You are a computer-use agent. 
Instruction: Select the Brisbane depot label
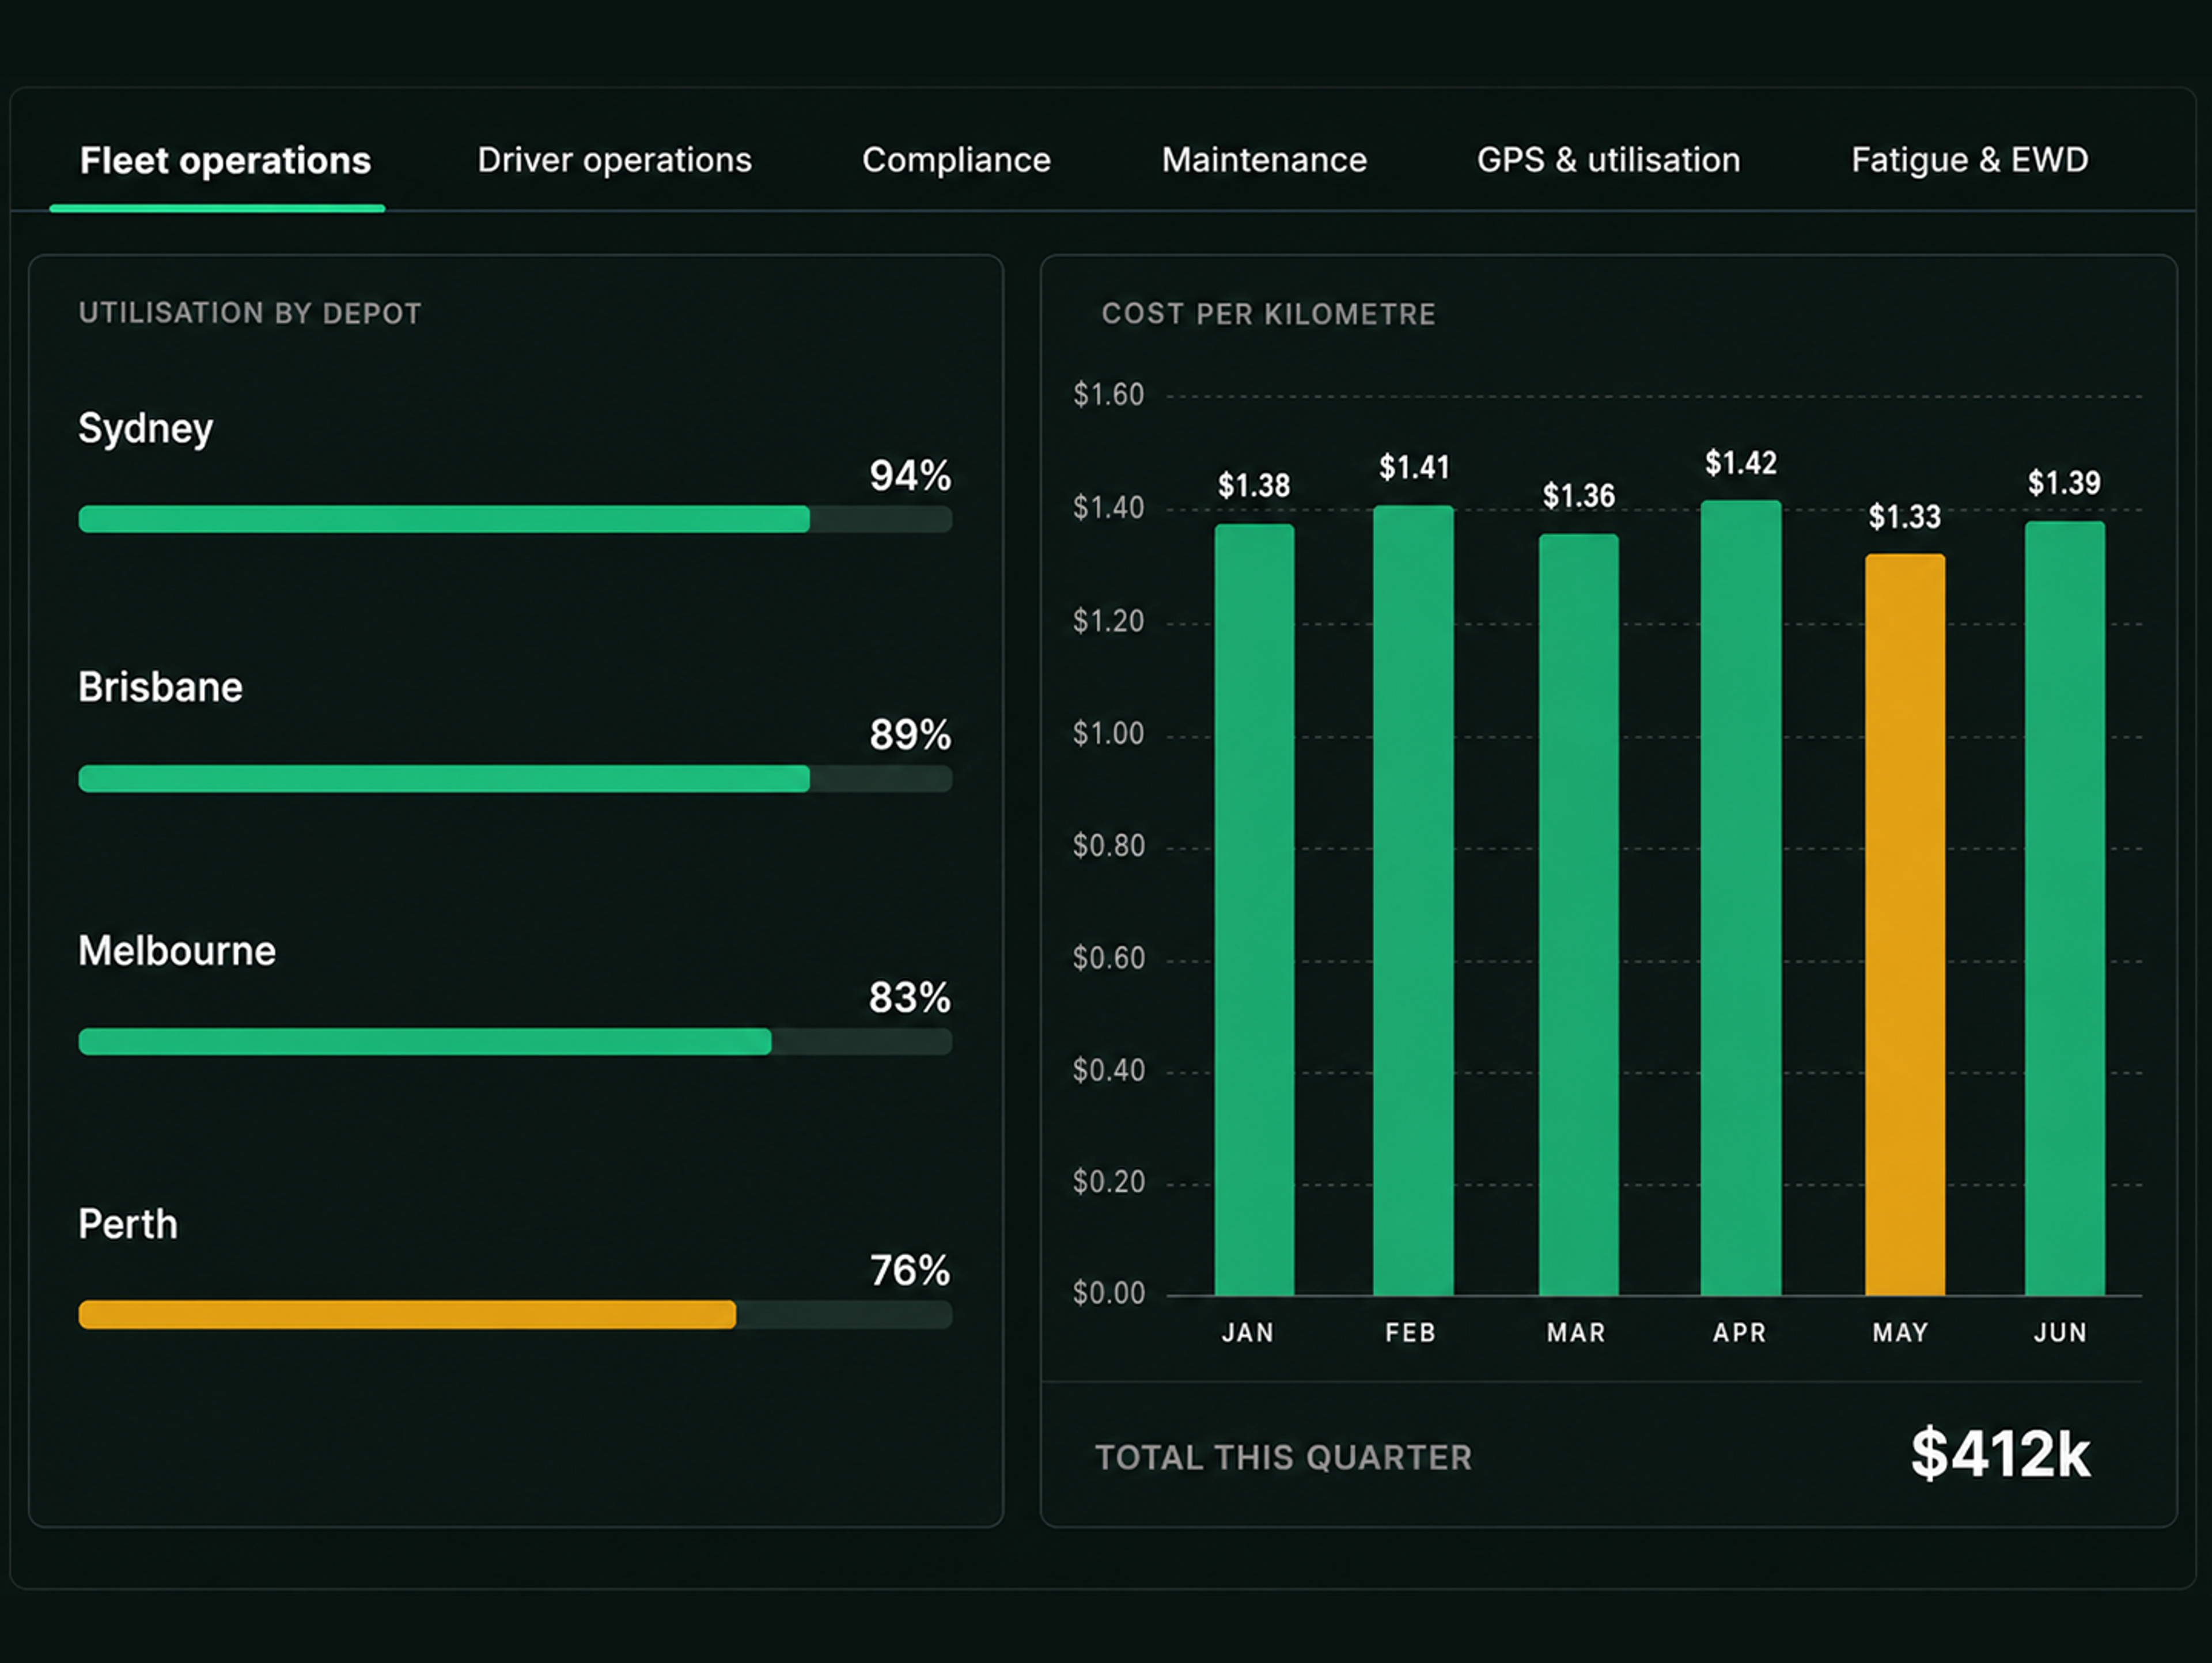(x=160, y=688)
